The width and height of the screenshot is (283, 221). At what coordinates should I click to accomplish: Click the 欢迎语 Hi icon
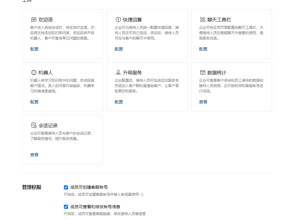click(34, 20)
